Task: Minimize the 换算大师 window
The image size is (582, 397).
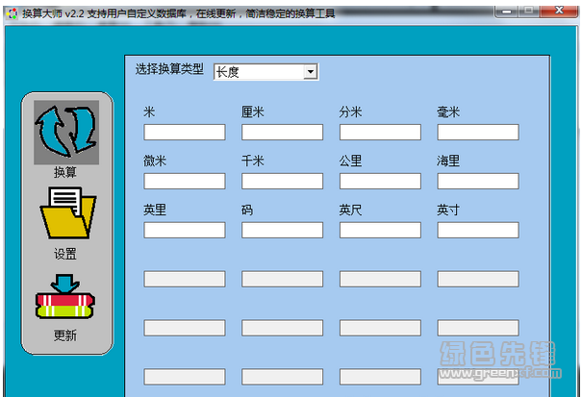Action: 506,12
